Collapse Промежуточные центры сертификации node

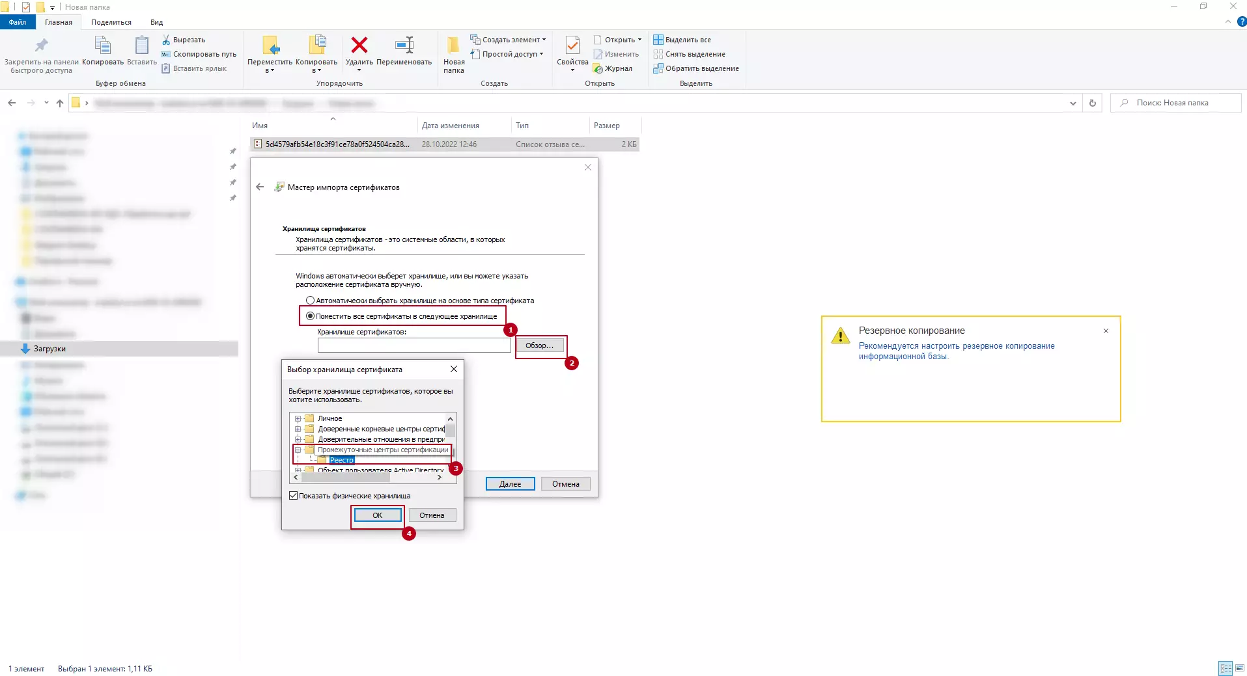(x=298, y=450)
